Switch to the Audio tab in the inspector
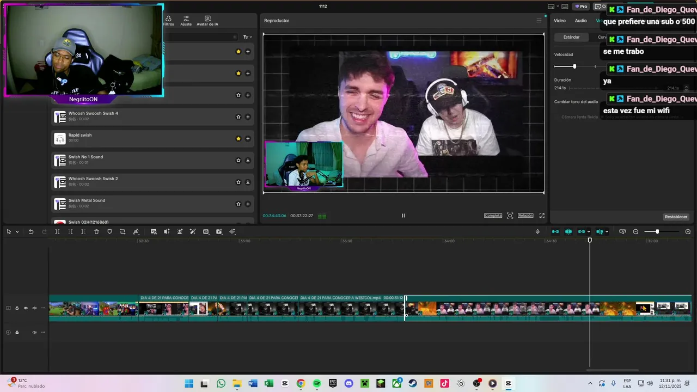Viewport: 697px width, 392px height. 581,21
